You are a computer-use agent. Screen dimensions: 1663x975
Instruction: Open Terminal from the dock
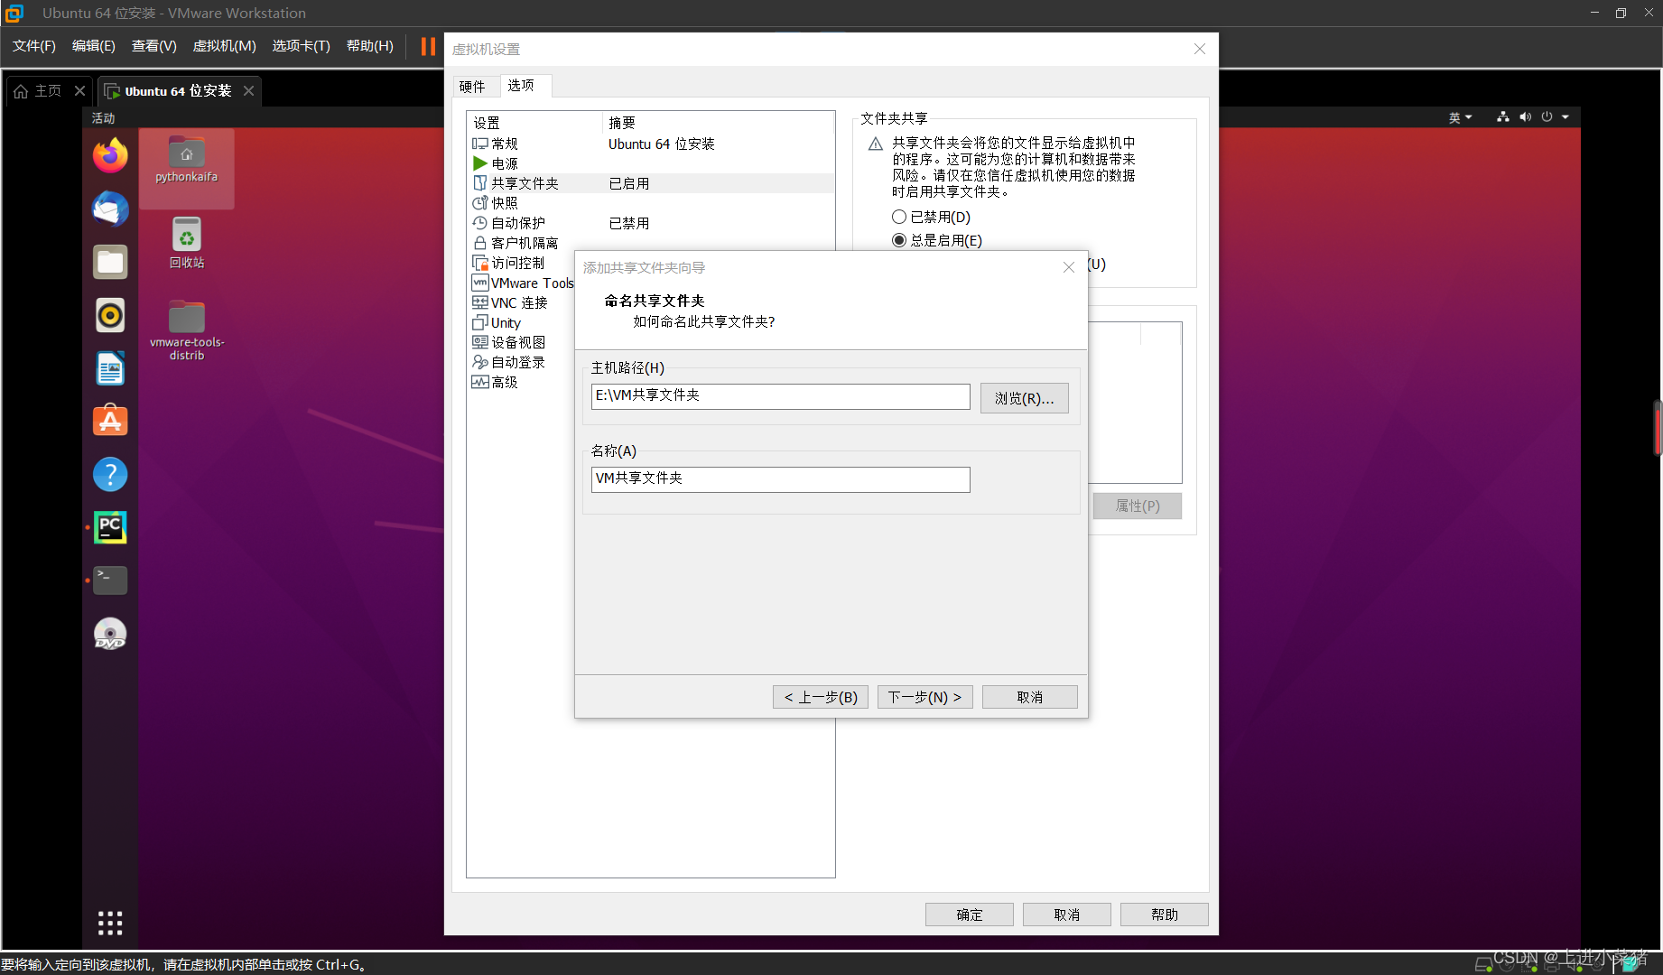click(110, 580)
